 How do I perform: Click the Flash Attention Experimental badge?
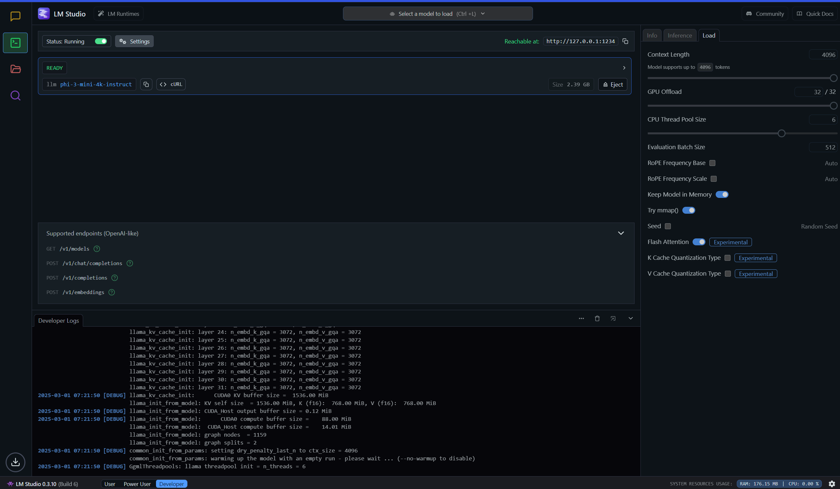click(x=730, y=242)
